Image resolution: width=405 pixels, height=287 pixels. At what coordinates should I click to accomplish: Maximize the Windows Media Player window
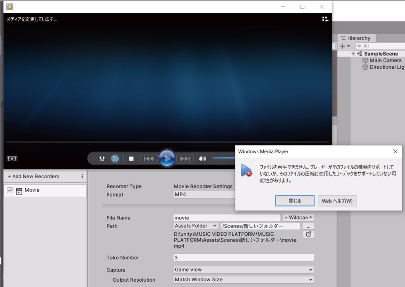click(x=302, y=7)
